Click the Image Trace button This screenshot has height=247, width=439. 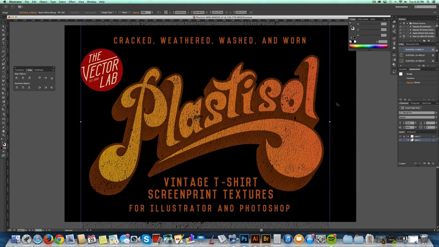point(107,12)
